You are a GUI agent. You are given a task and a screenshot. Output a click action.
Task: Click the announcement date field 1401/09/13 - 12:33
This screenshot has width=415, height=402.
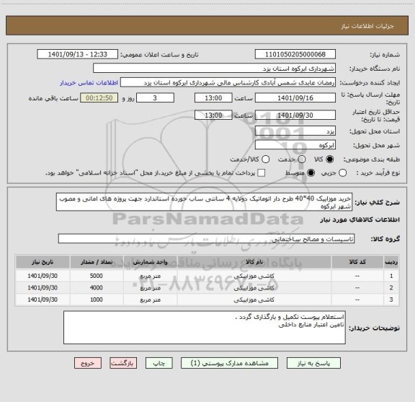78,54
